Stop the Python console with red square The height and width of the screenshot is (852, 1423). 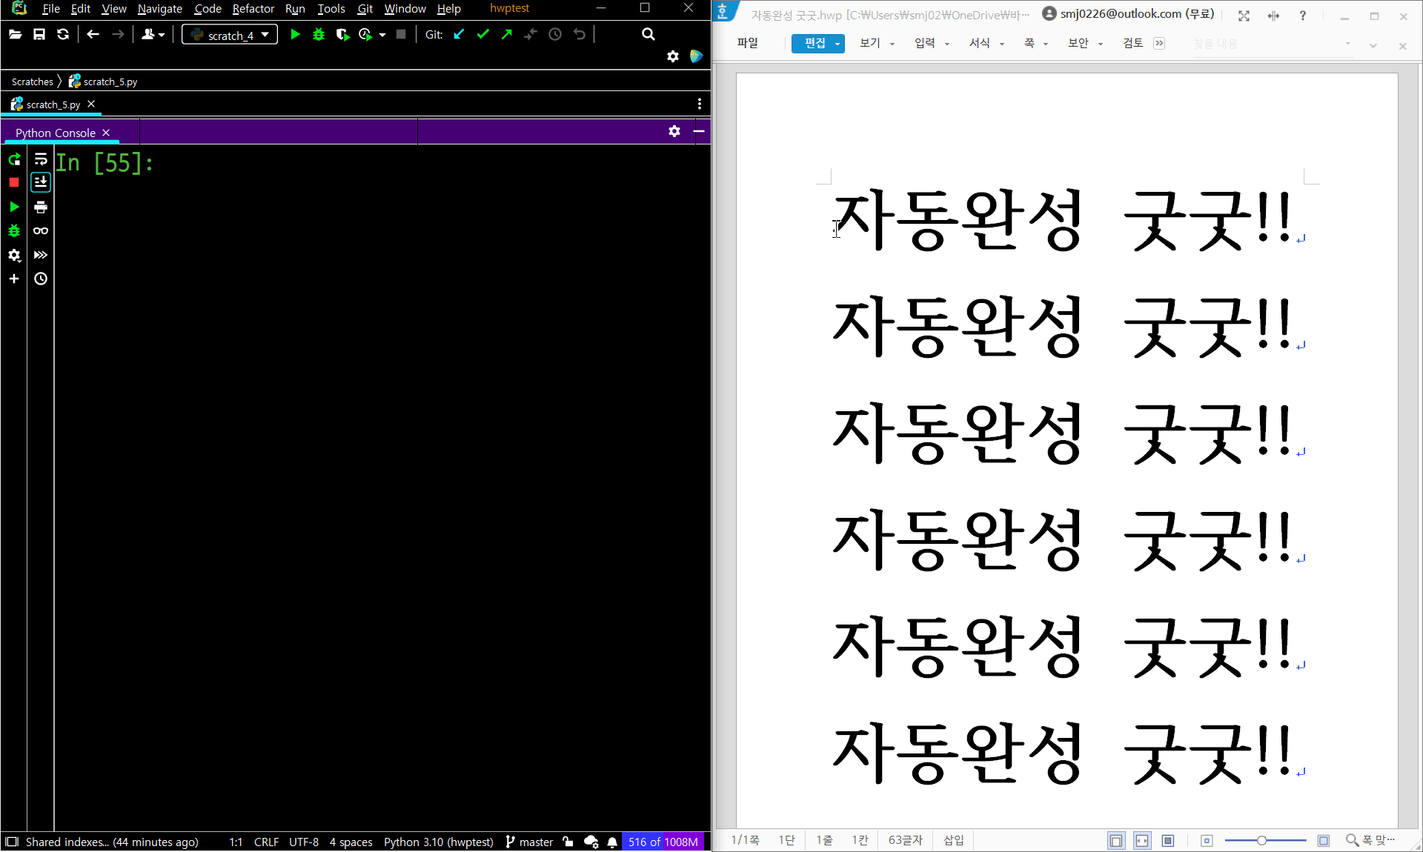point(14,182)
